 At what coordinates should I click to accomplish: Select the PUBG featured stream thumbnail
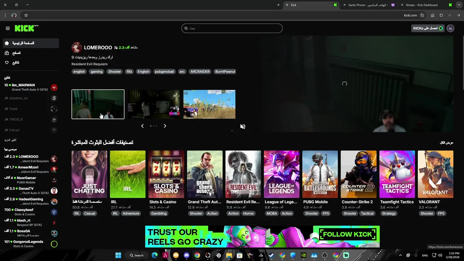tap(209, 104)
